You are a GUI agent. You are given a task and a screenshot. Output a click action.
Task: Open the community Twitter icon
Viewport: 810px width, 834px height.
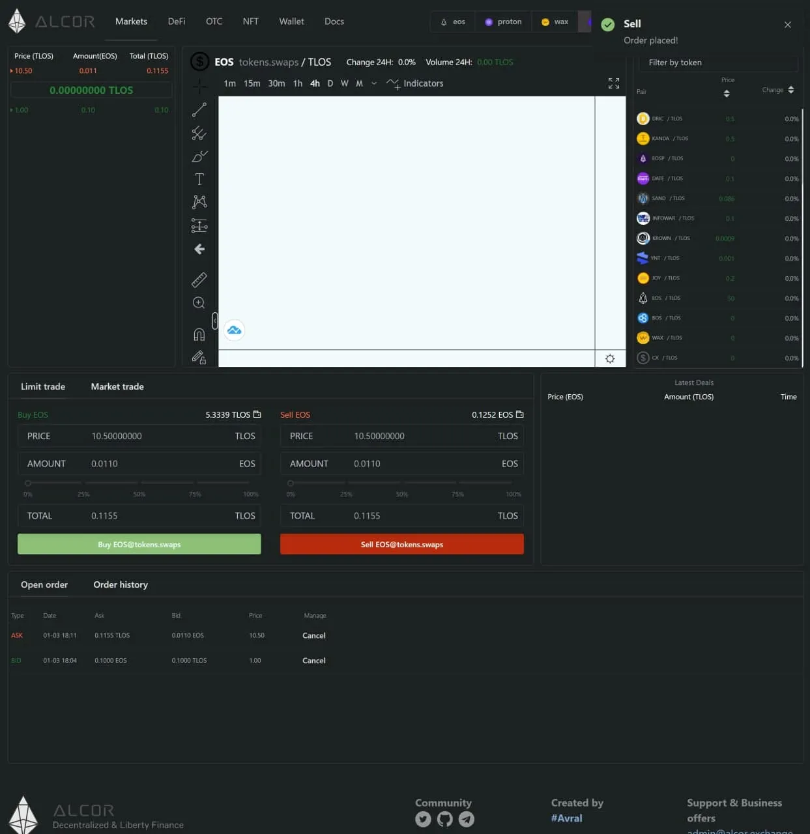click(x=423, y=819)
